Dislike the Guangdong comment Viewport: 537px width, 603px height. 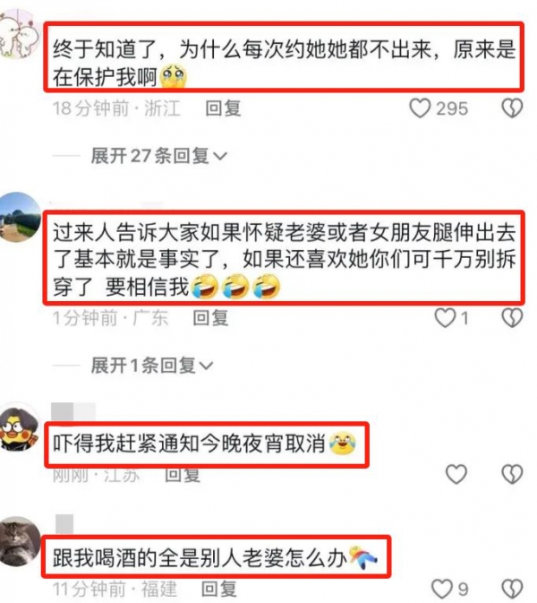point(512,318)
